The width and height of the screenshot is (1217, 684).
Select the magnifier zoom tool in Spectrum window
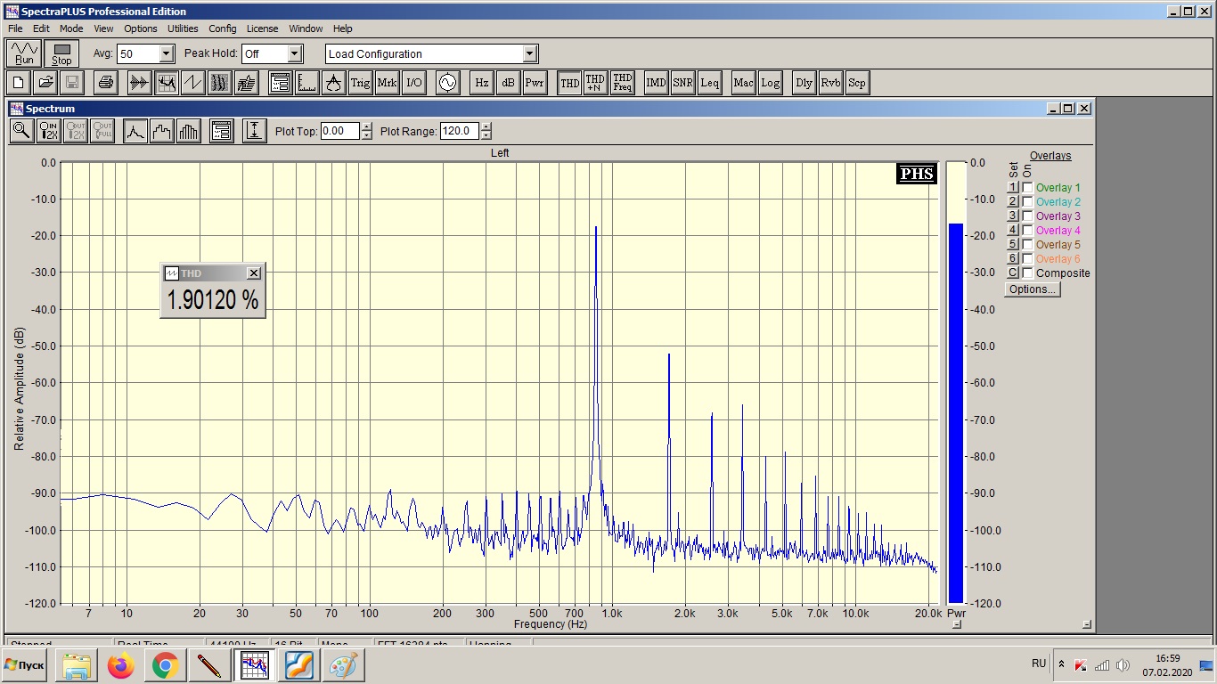click(21, 131)
